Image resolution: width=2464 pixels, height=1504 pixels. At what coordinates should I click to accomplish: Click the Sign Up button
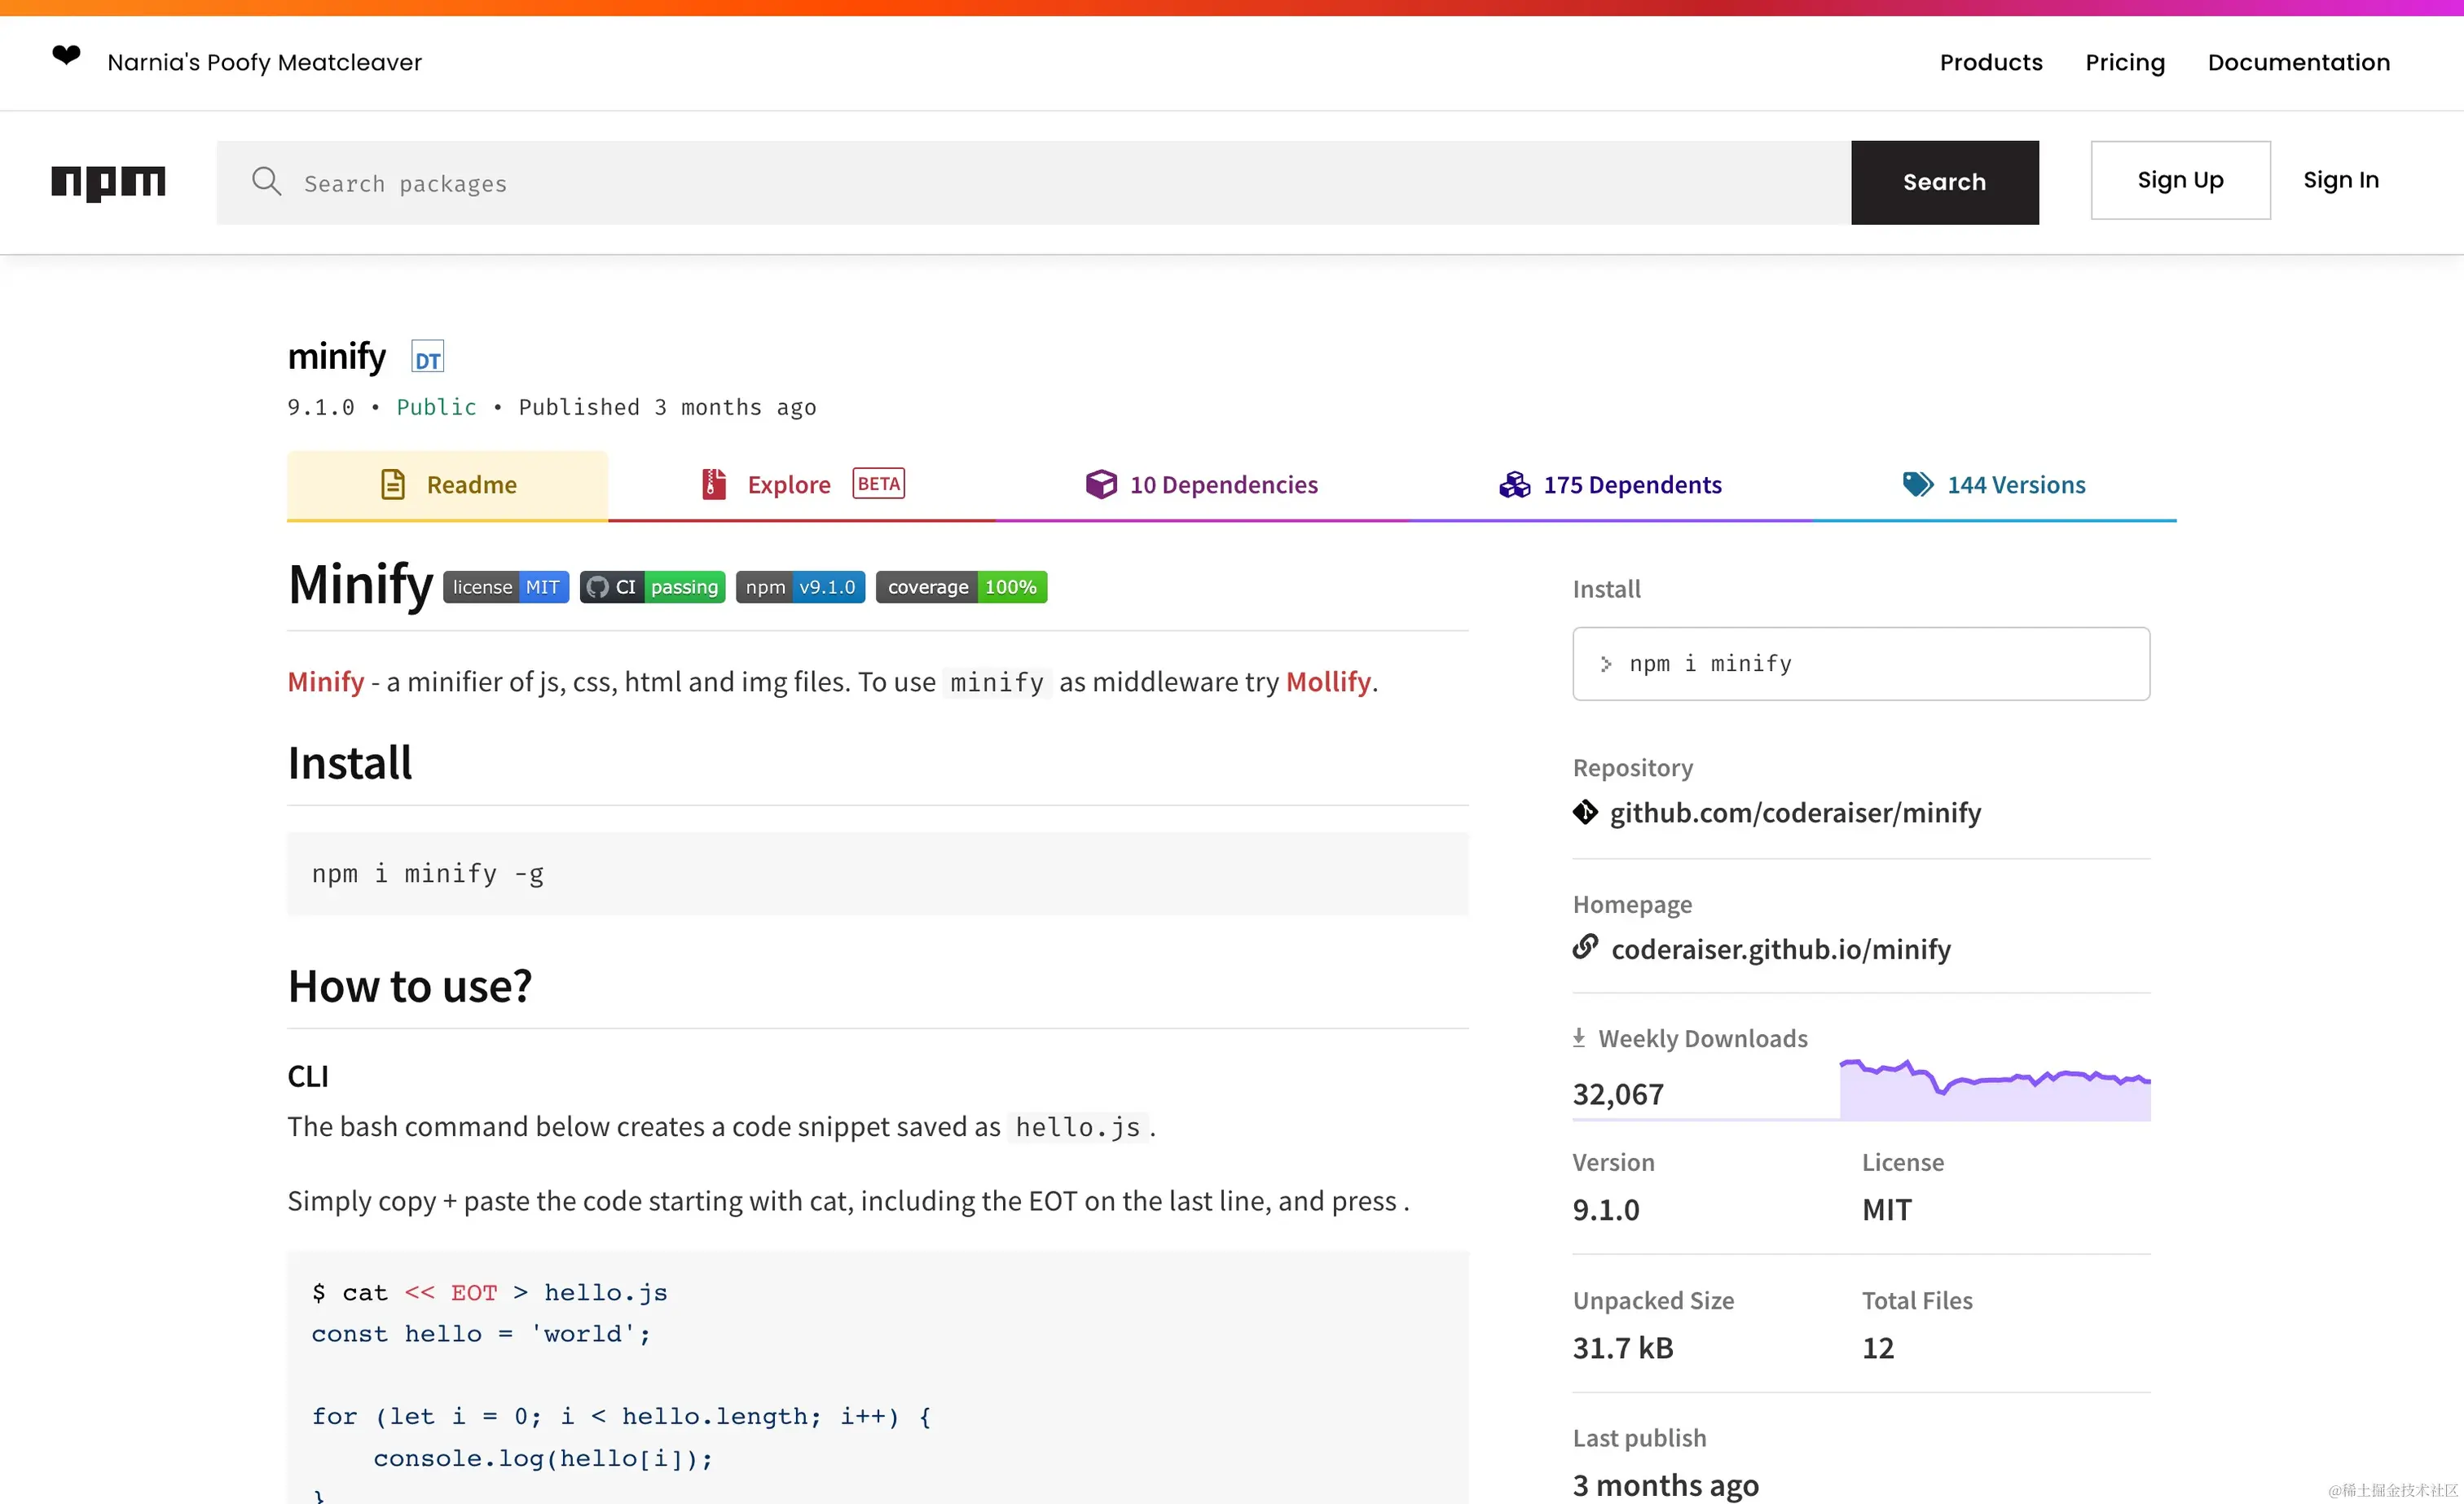tap(2180, 181)
